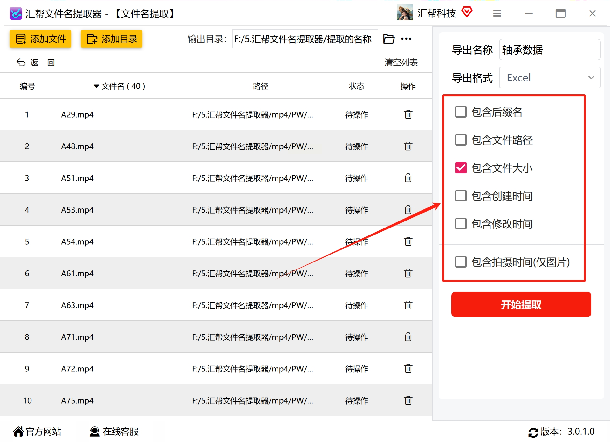Check 包含拍摄时间(仅图片) option

[461, 262]
